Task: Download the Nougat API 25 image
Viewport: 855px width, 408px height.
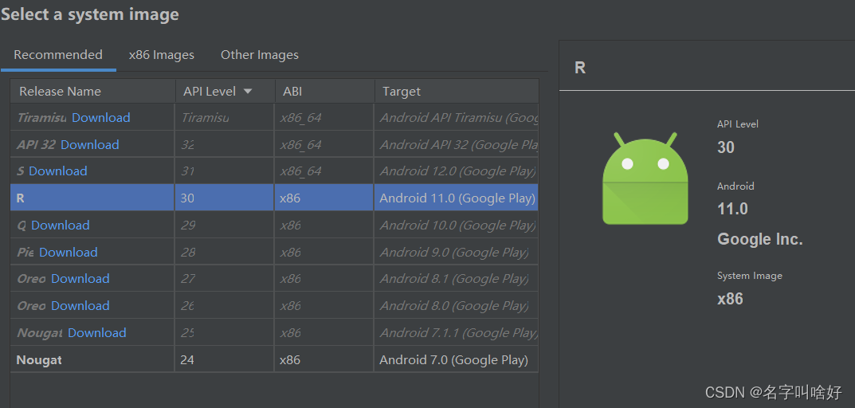Action: coord(97,332)
